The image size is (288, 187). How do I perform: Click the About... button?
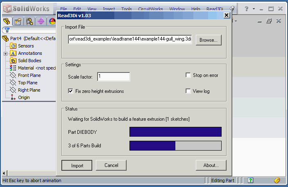pyautogui.click(x=211, y=165)
